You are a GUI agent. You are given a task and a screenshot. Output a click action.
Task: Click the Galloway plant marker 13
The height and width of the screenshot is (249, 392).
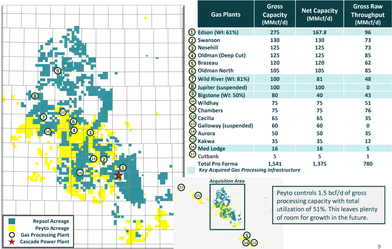94,159
